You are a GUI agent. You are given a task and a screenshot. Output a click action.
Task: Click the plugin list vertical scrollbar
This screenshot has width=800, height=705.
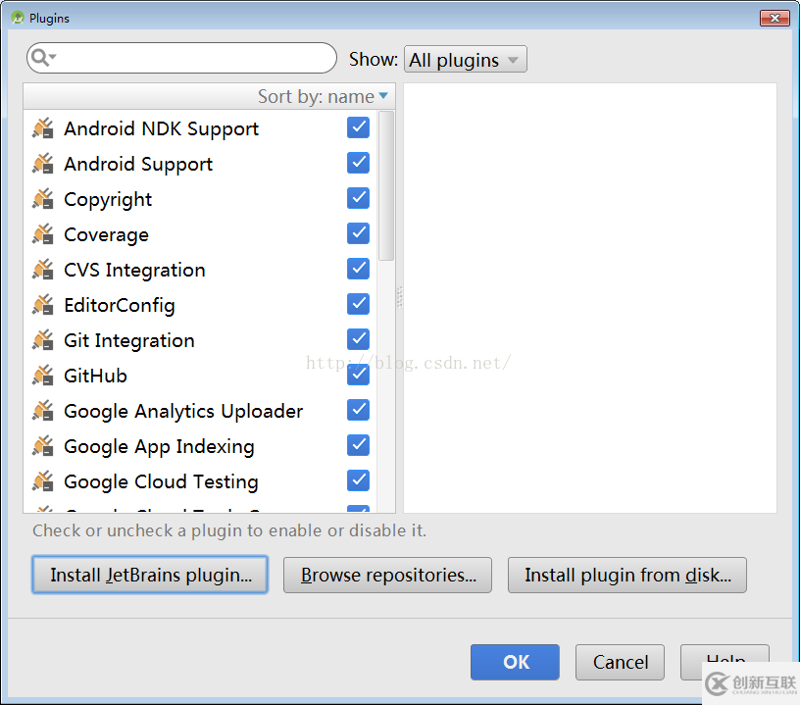coord(385,186)
